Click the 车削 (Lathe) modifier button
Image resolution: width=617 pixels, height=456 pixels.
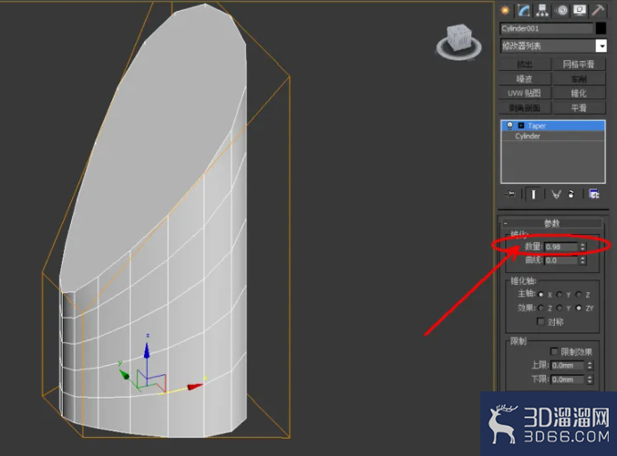click(579, 79)
